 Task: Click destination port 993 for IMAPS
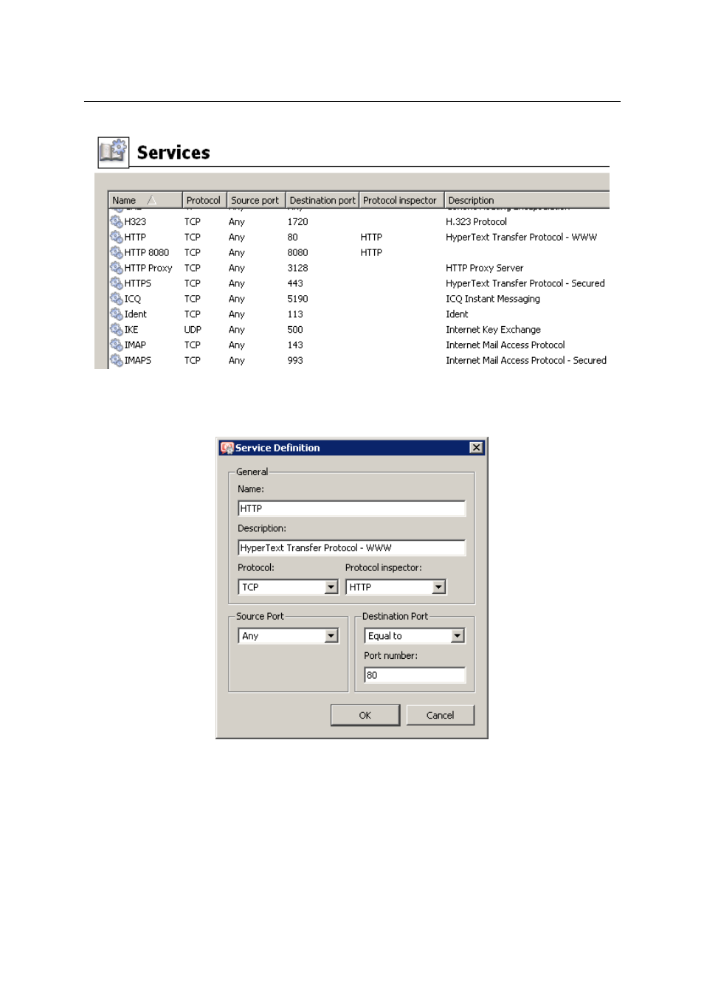pyautogui.click(x=295, y=361)
